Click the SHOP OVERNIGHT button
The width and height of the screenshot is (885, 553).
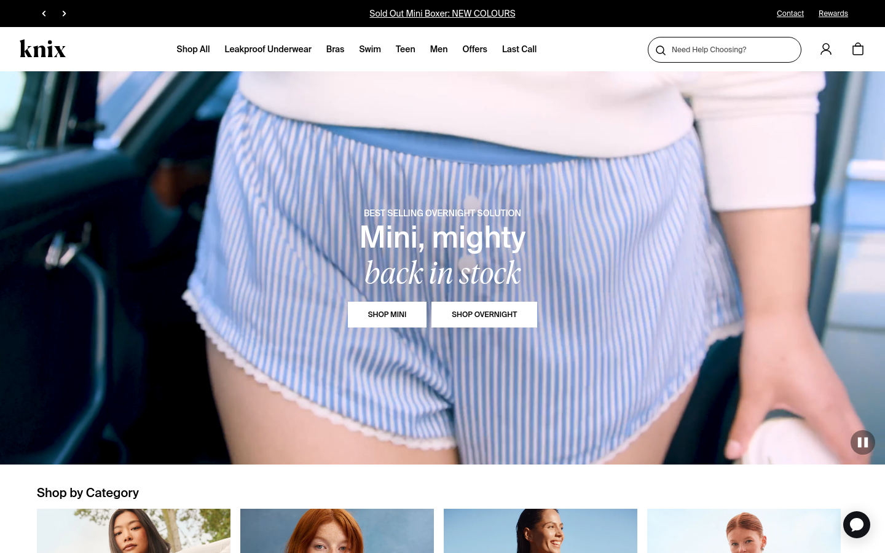click(x=484, y=315)
